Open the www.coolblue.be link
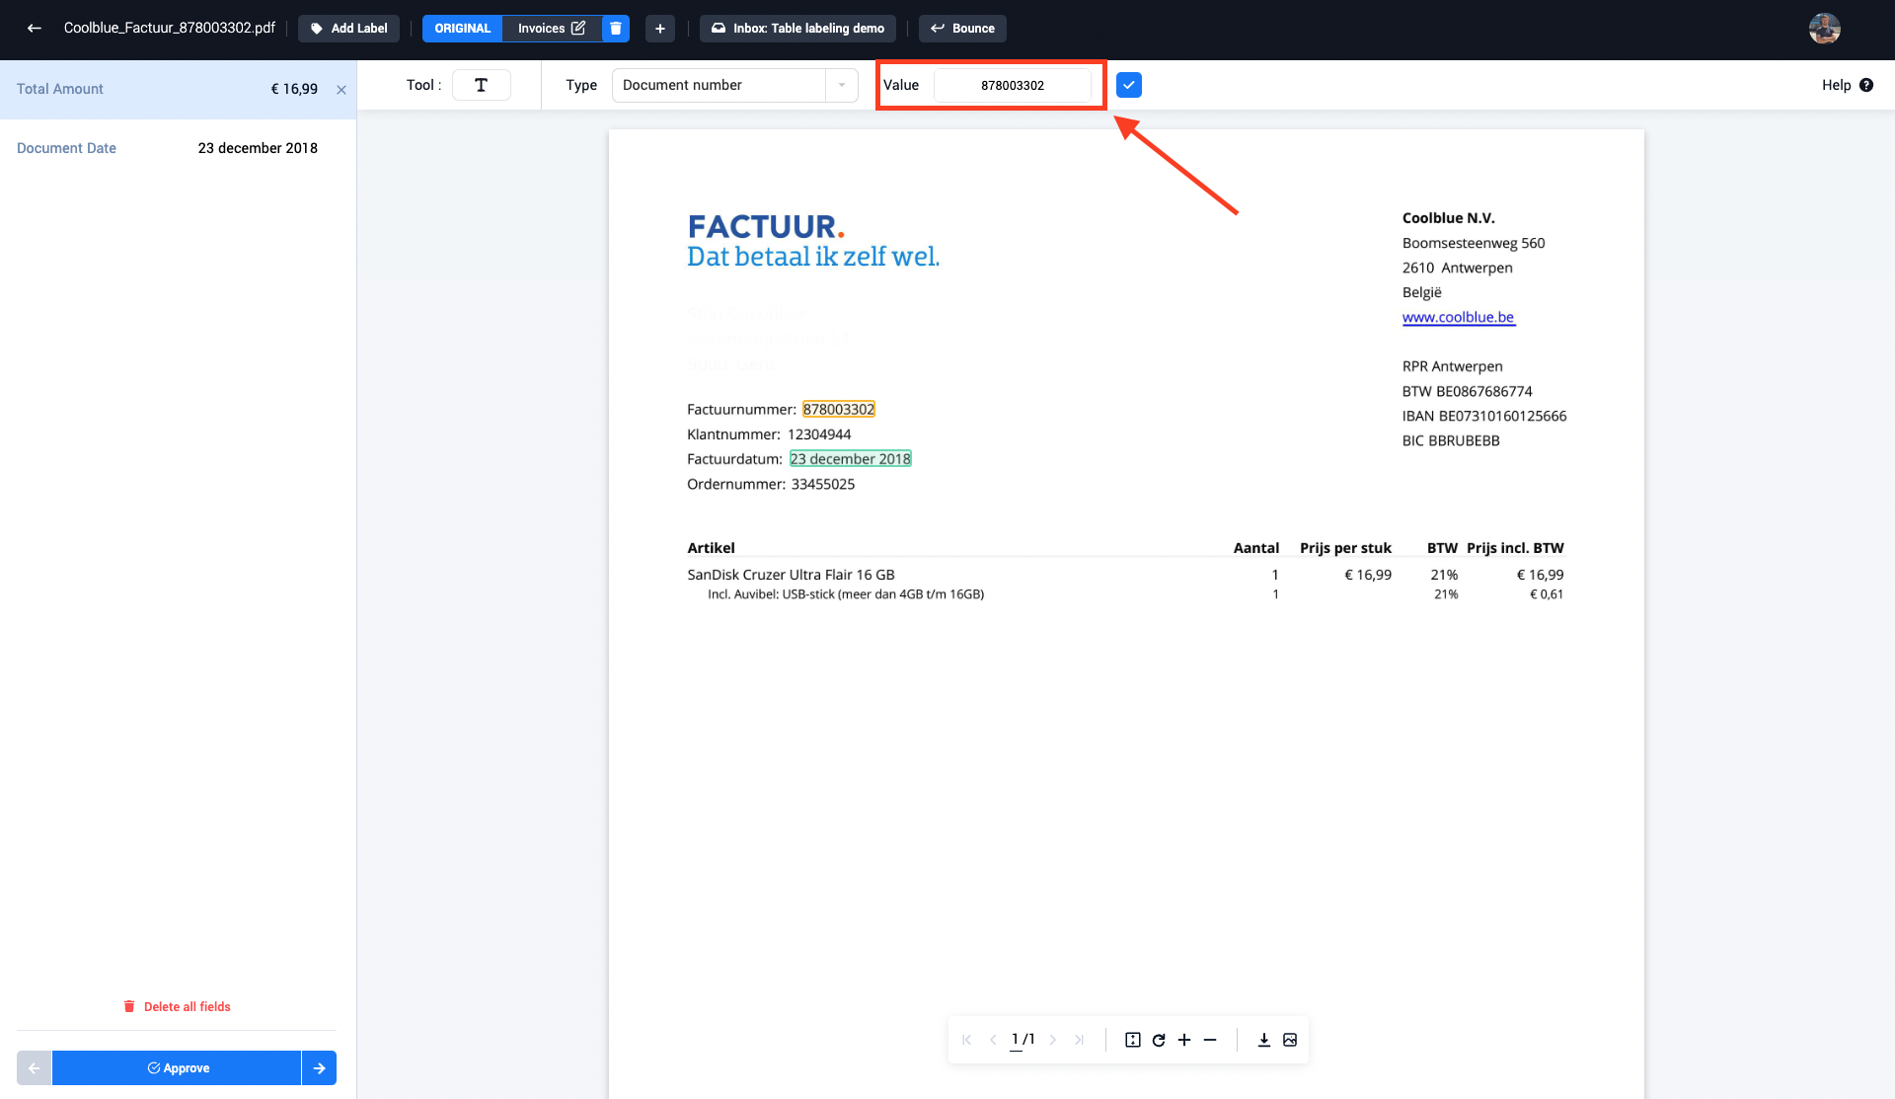This screenshot has height=1099, width=1895. click(x=1458, y=317)
